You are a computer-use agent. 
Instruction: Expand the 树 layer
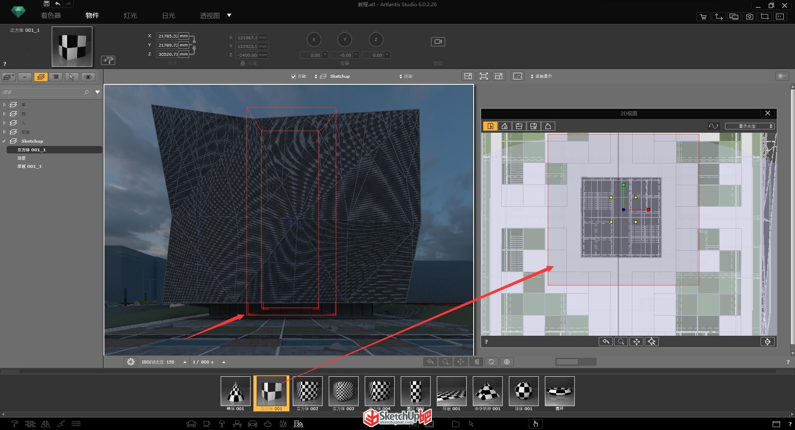coord(4,114)
